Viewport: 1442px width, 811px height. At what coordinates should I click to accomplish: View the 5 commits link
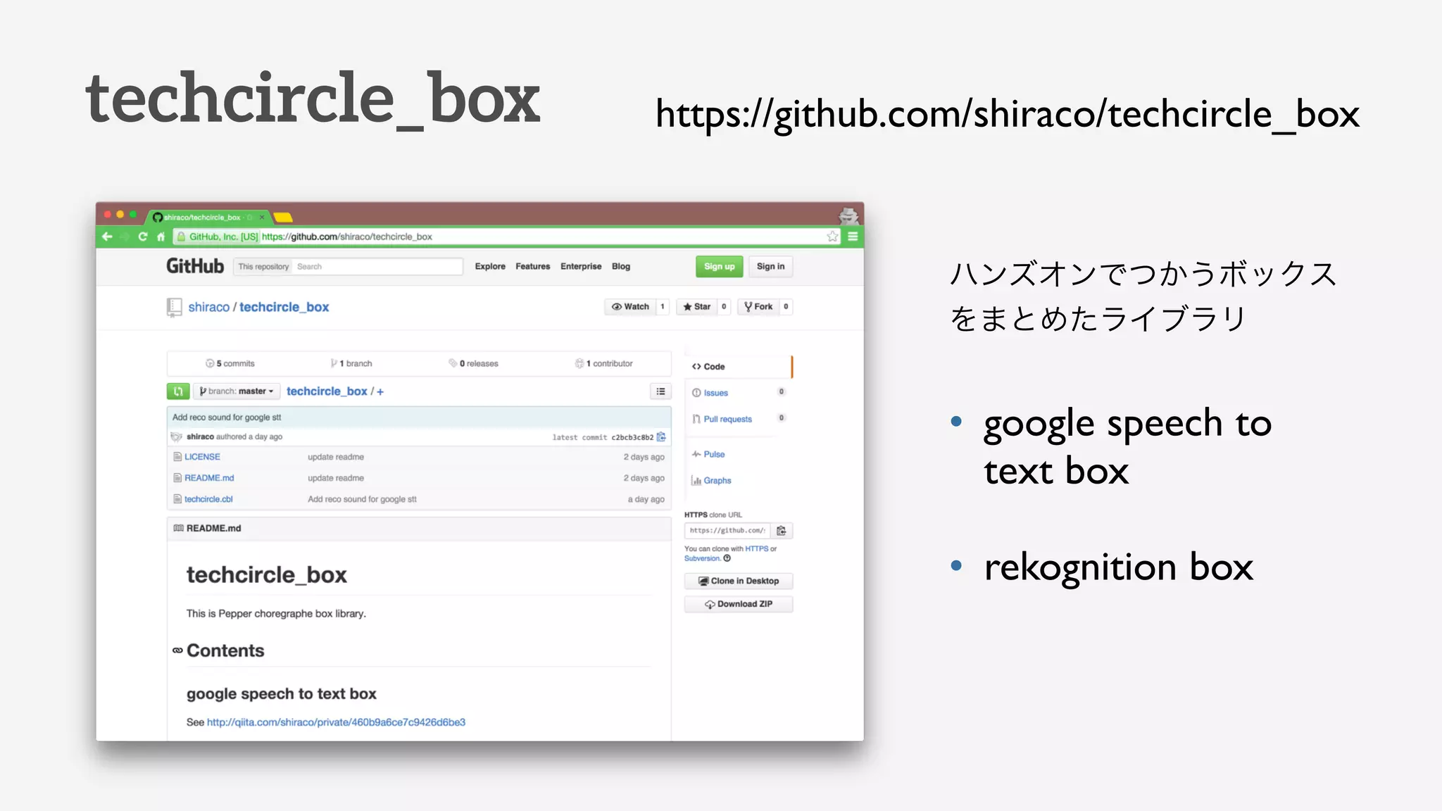click(230, 363)
